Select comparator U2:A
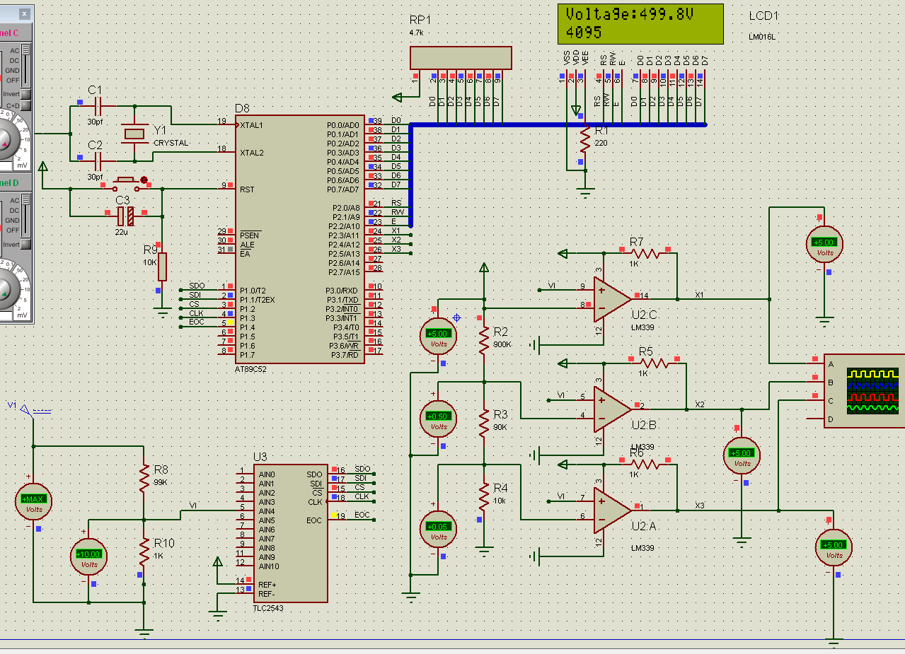The width and height of the screenshot is (905, 654). pos(611,510)
